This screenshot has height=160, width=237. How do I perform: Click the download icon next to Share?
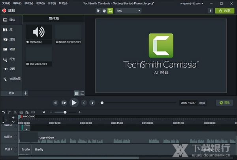point(210,11)
